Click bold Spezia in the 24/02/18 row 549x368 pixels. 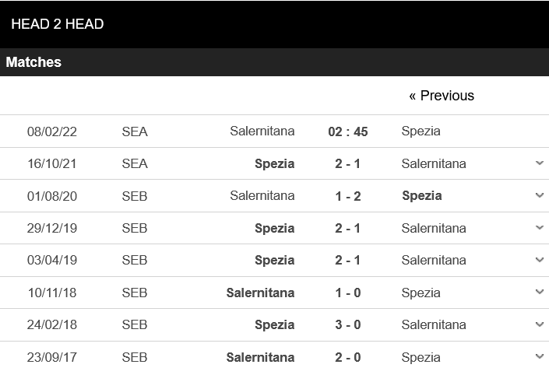[274, 324]
